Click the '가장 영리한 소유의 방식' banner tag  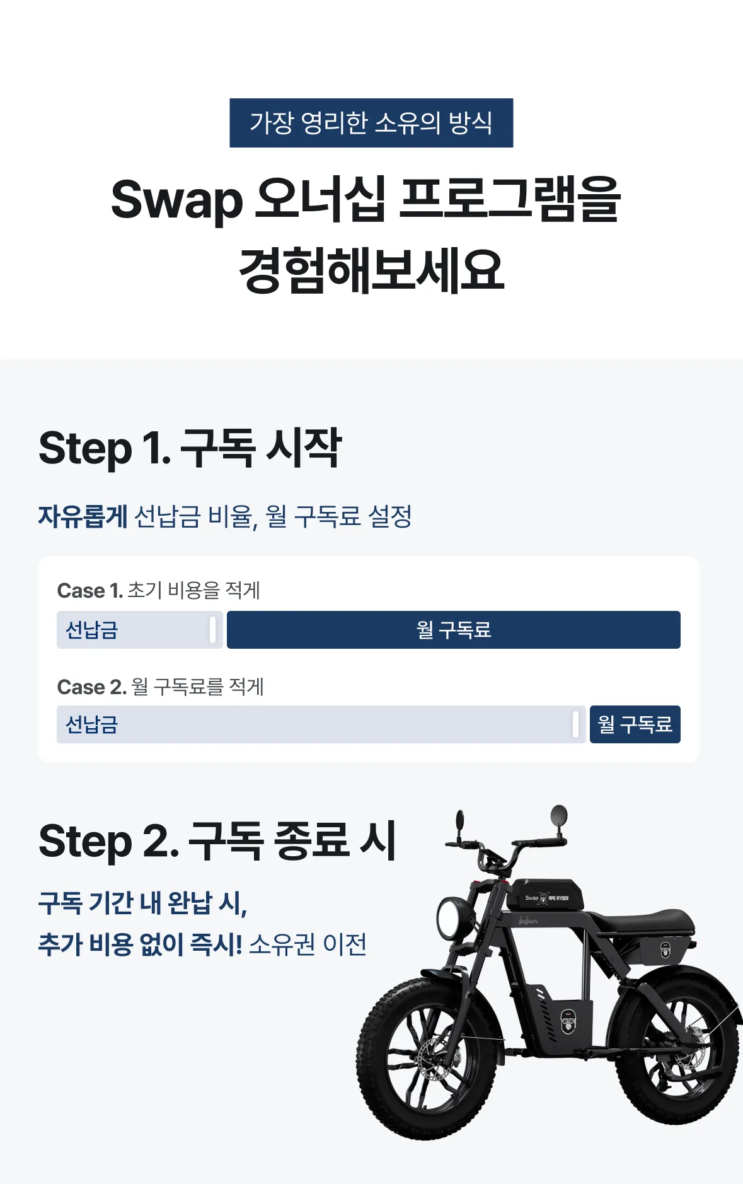(x=371, y=123)
